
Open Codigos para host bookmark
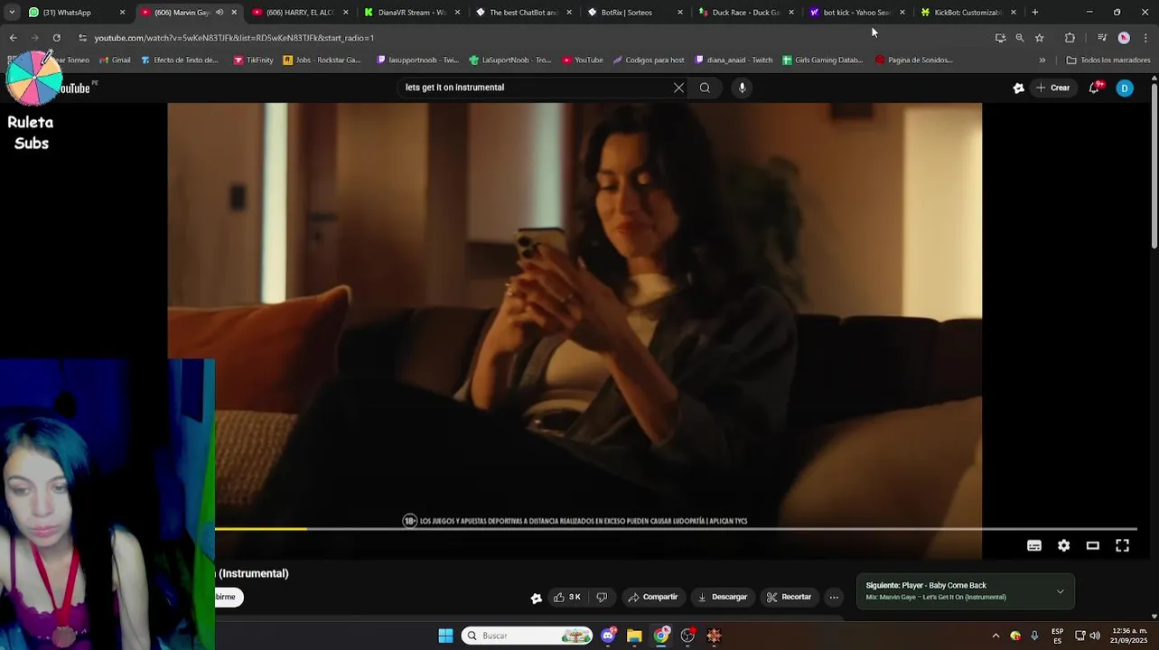tap(648, 60)
